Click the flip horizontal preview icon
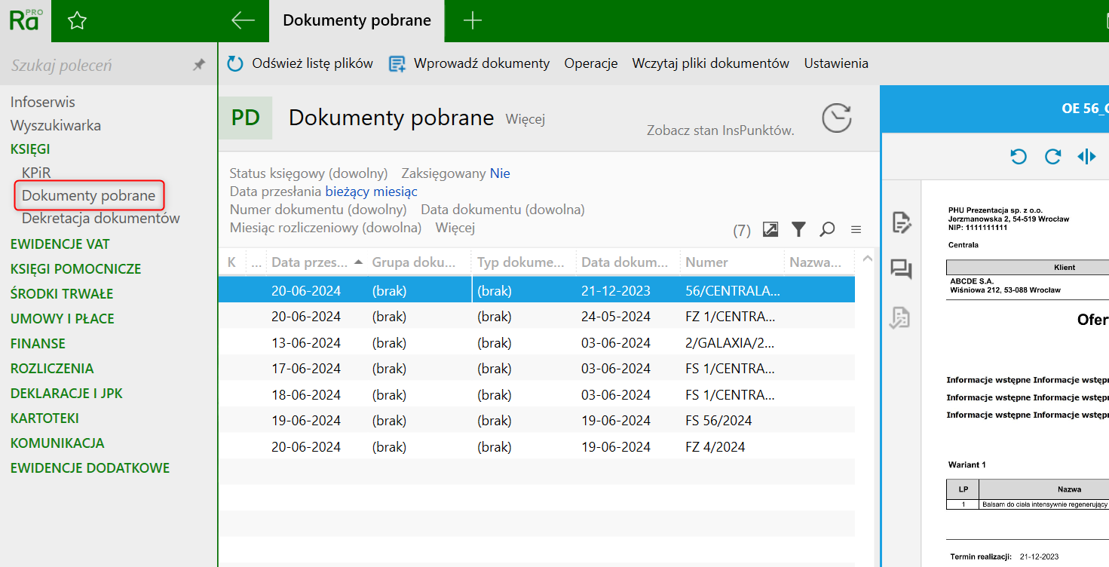Screen dimensions: 1109x567 [x=1086, y=157]
